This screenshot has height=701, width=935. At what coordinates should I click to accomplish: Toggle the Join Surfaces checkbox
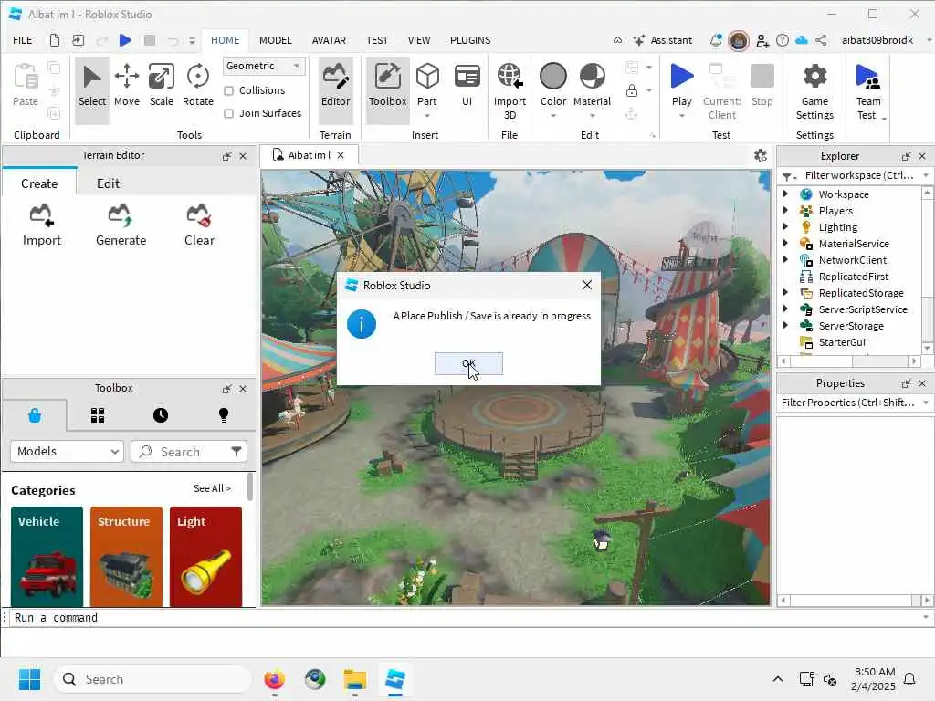[228, 113]
